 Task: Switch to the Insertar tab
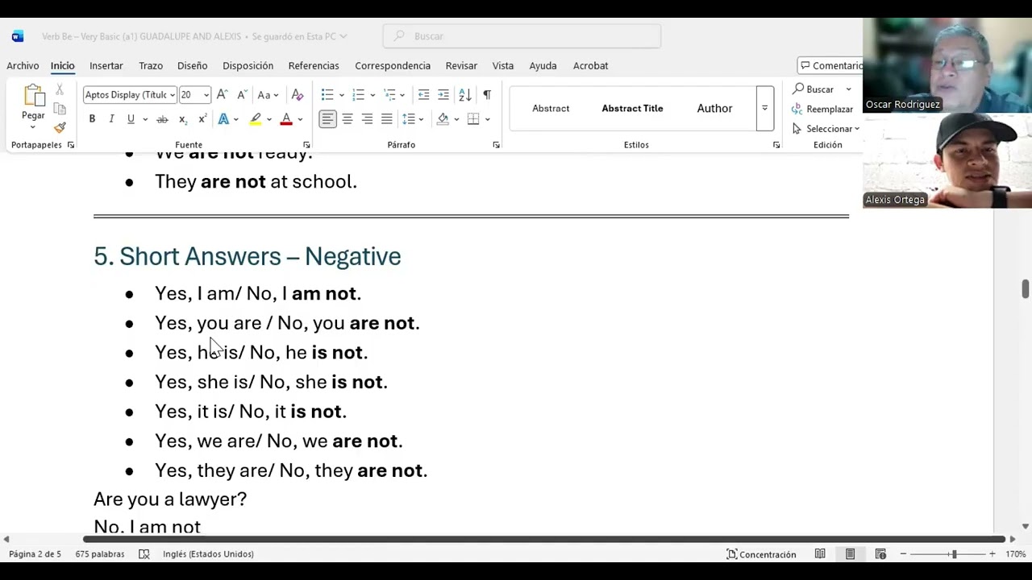(106, 66)
